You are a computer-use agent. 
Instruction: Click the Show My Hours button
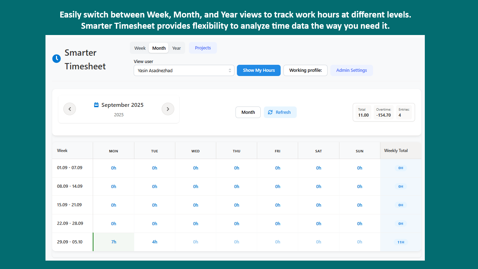259,70
